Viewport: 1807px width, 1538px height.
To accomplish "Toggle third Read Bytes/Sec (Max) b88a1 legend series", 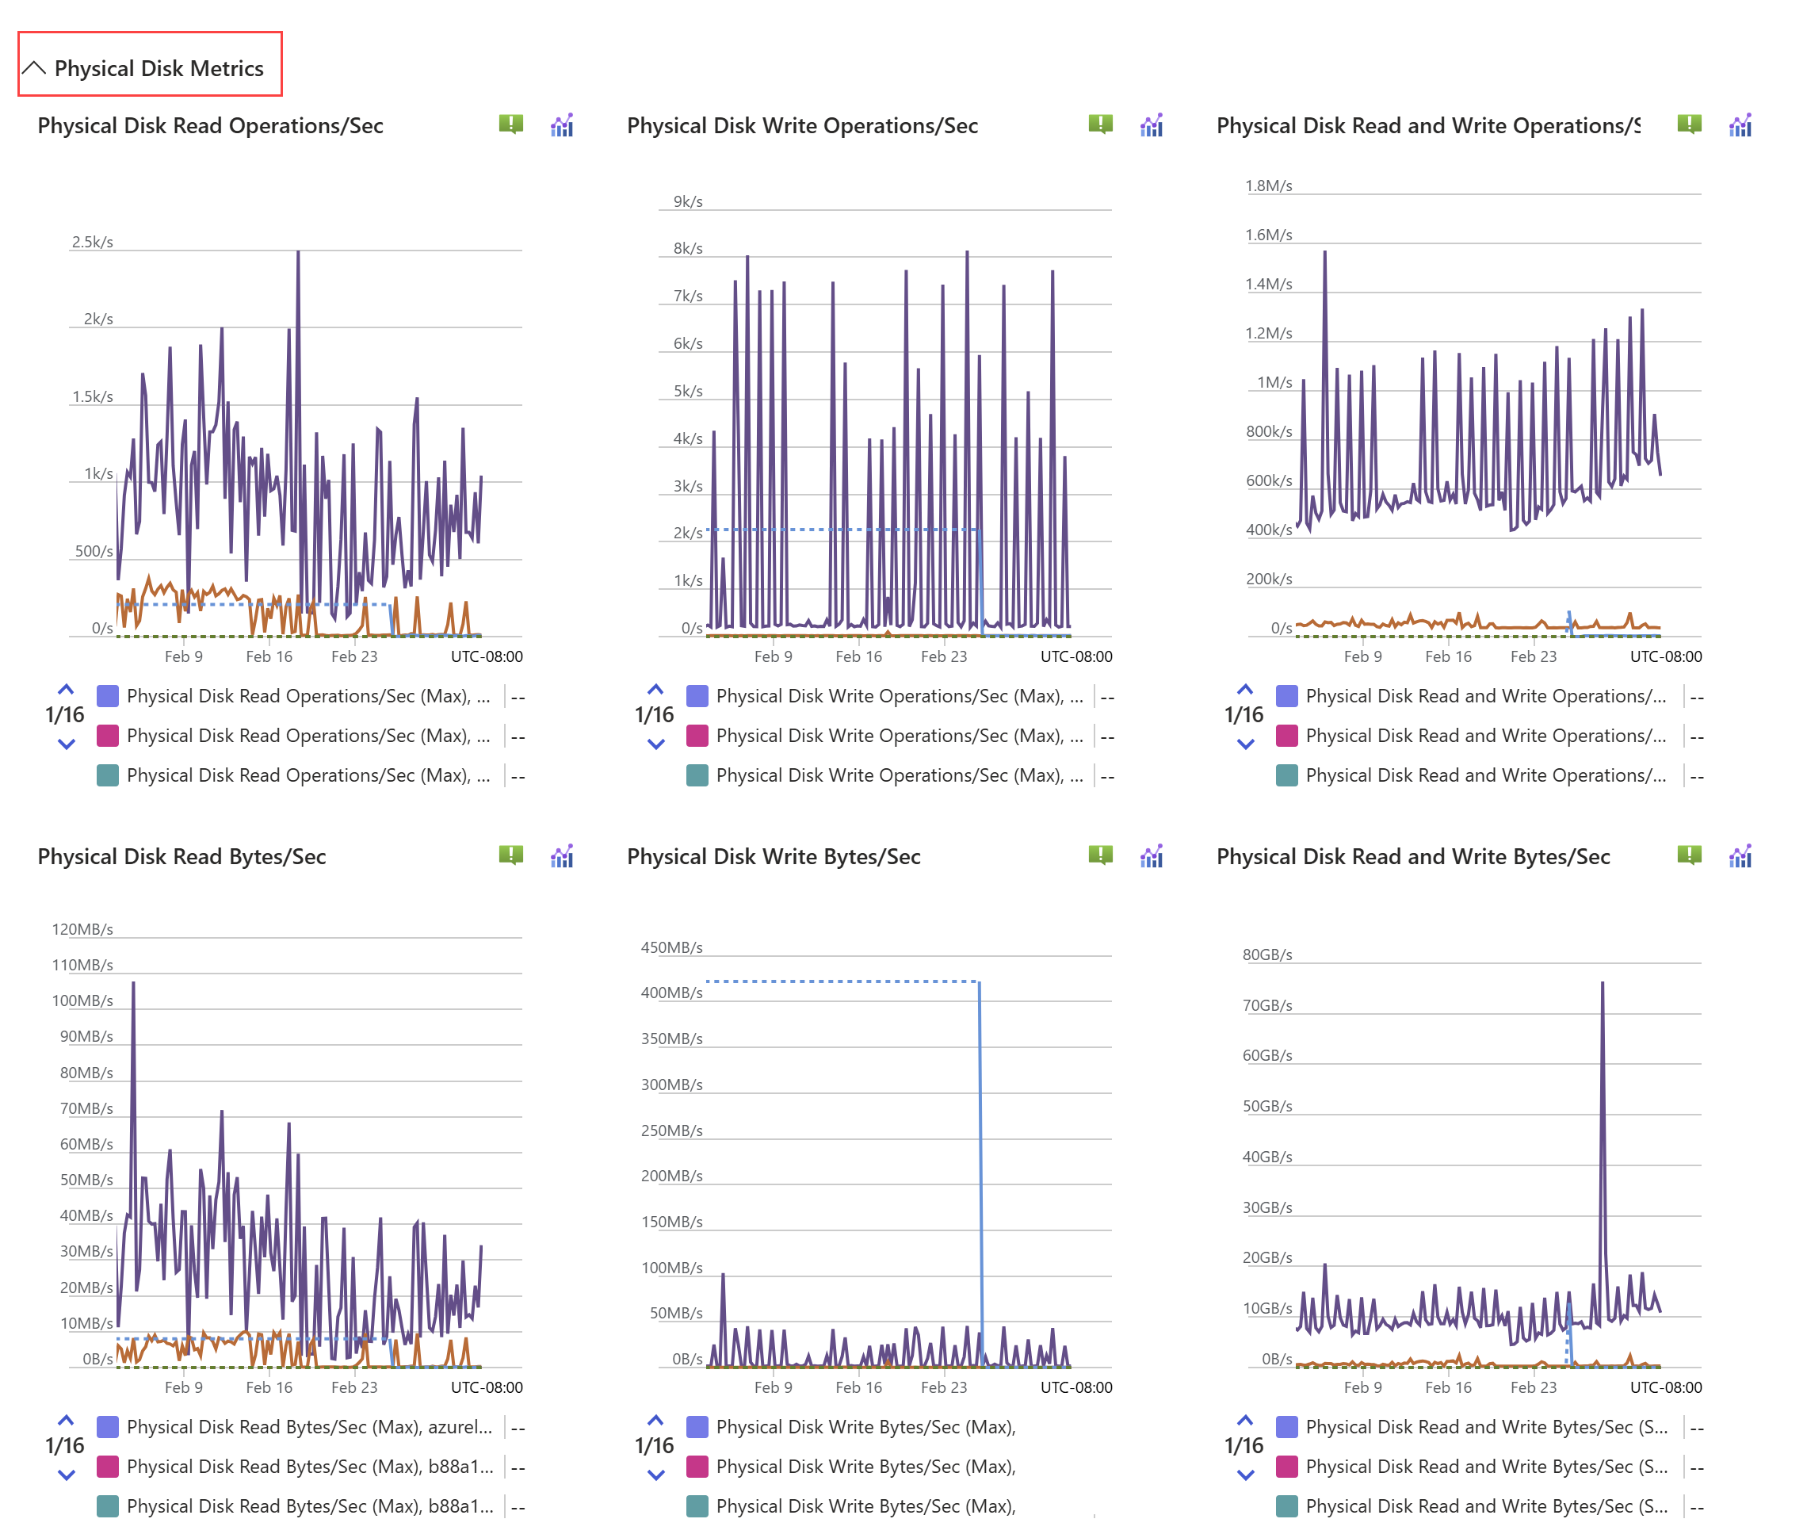I will coord(309,1505).
